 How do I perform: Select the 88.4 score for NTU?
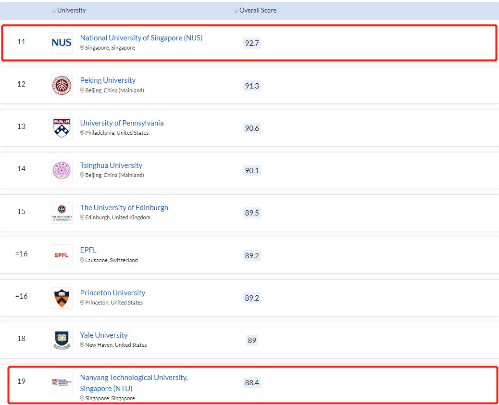252,382
